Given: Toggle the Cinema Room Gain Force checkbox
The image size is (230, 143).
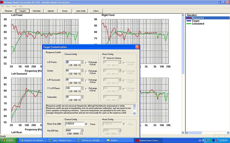Looking at the screenshot, I should (87, 124).
